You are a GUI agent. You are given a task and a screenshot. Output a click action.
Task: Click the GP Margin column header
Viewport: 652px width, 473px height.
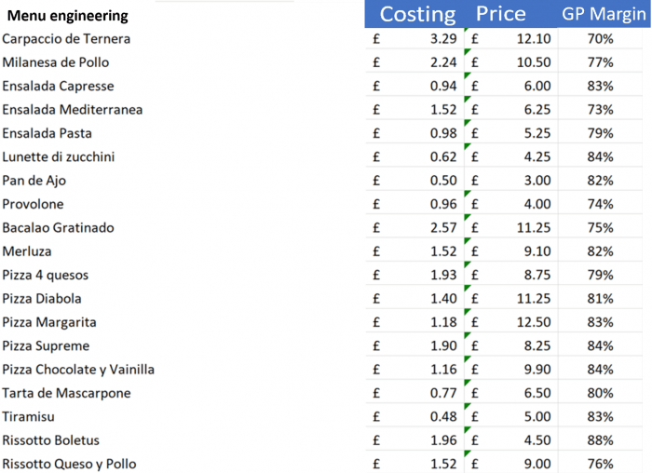click(x=601, y=14)
